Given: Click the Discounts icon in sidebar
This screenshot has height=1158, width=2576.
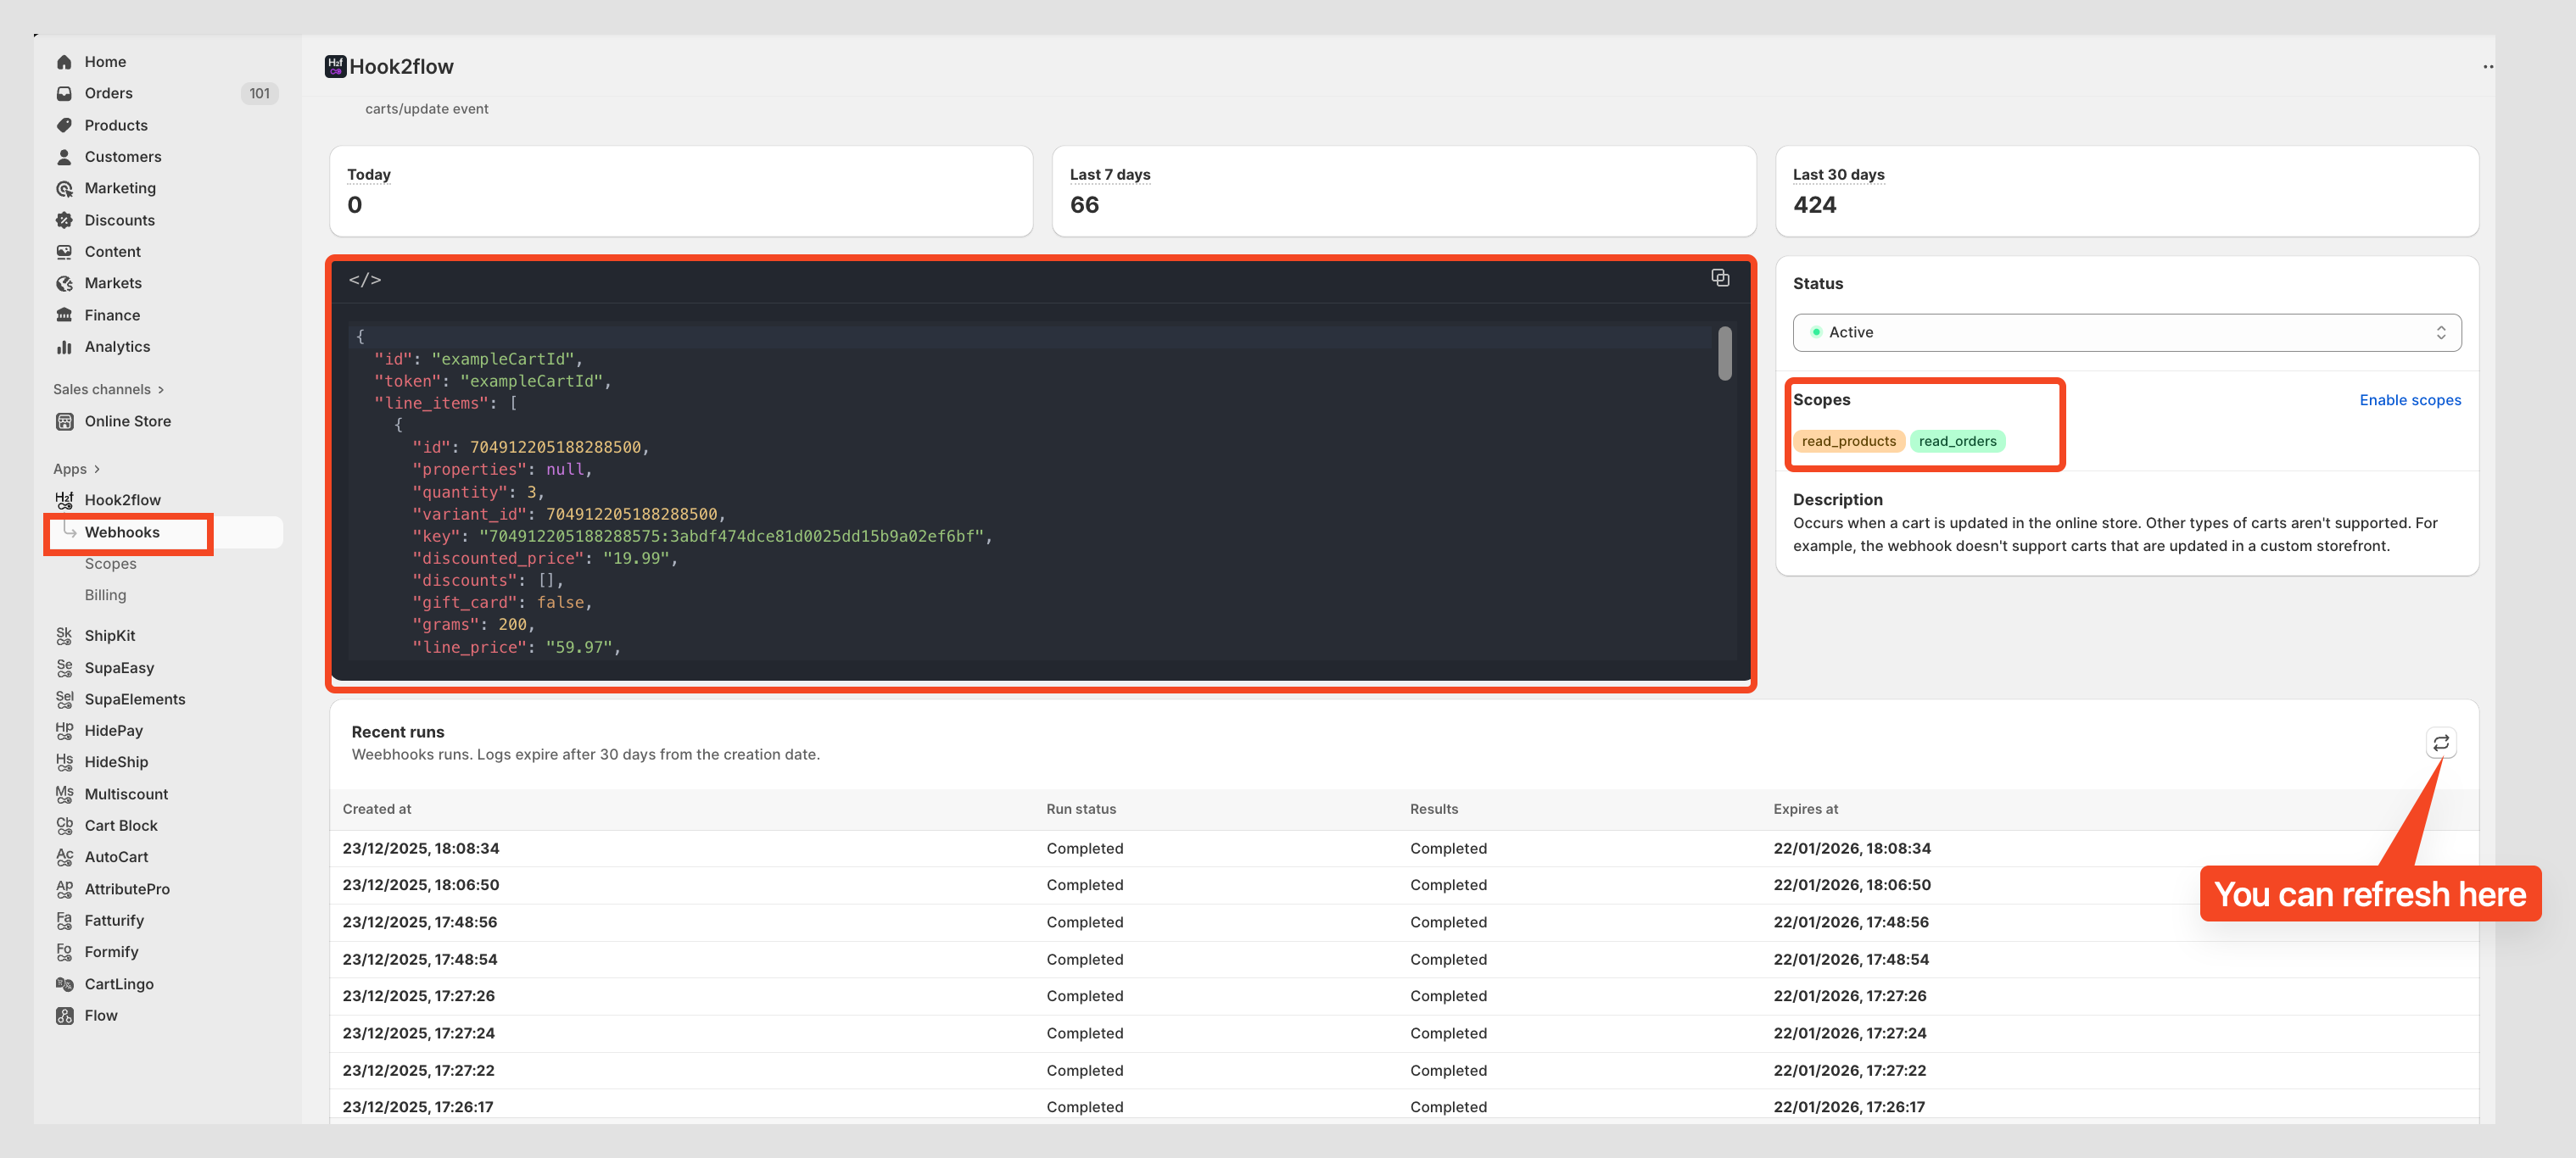Looking at the screenshot, I should click(64, 220).
